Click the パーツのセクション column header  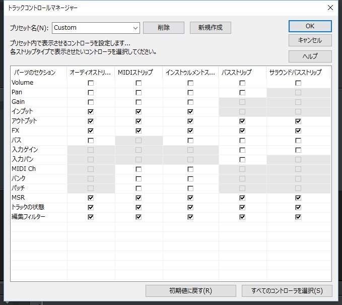click(38, 73)
